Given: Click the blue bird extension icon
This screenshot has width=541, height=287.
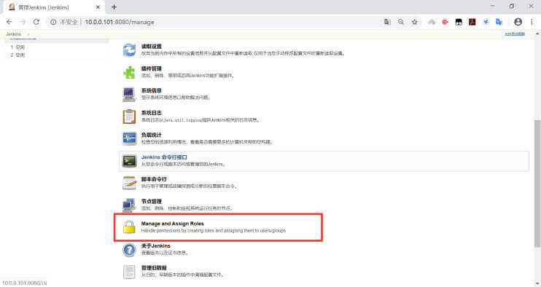Looking at the screenshot, I should (x=486, y=22).
